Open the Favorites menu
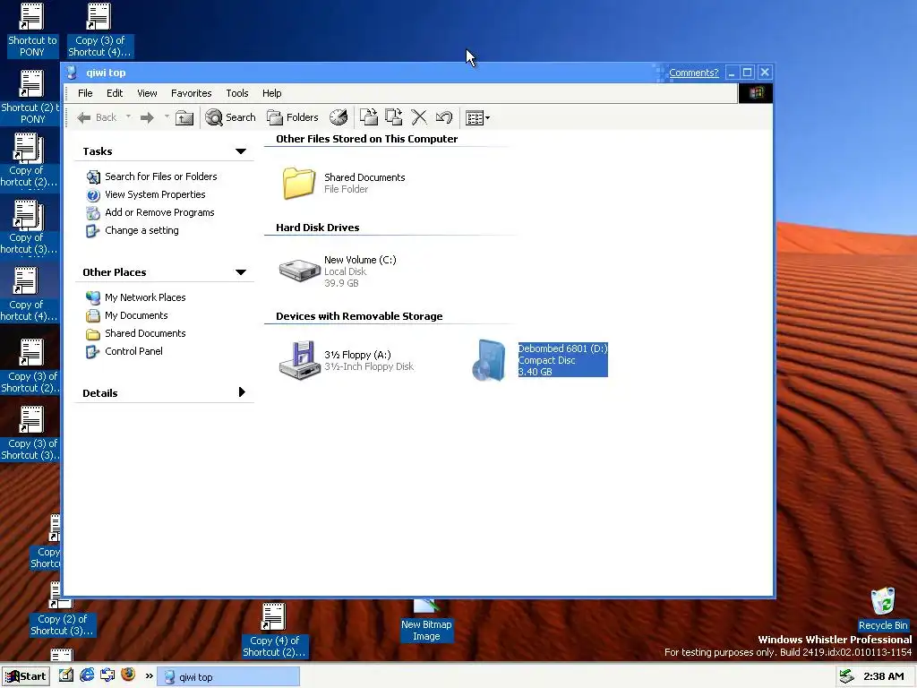 (x=192, y=93)
